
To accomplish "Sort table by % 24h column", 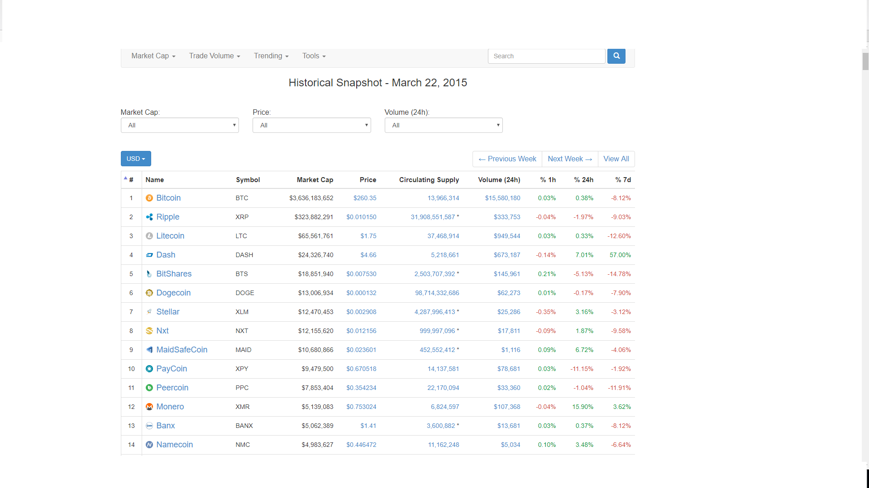I will pyautogui.click(x=584, y=180).
